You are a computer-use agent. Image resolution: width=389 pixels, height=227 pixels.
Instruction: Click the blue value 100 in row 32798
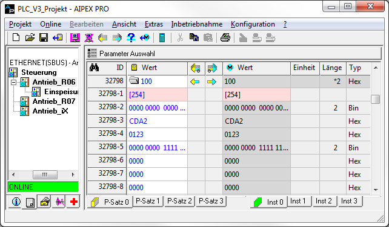(146, 82)
